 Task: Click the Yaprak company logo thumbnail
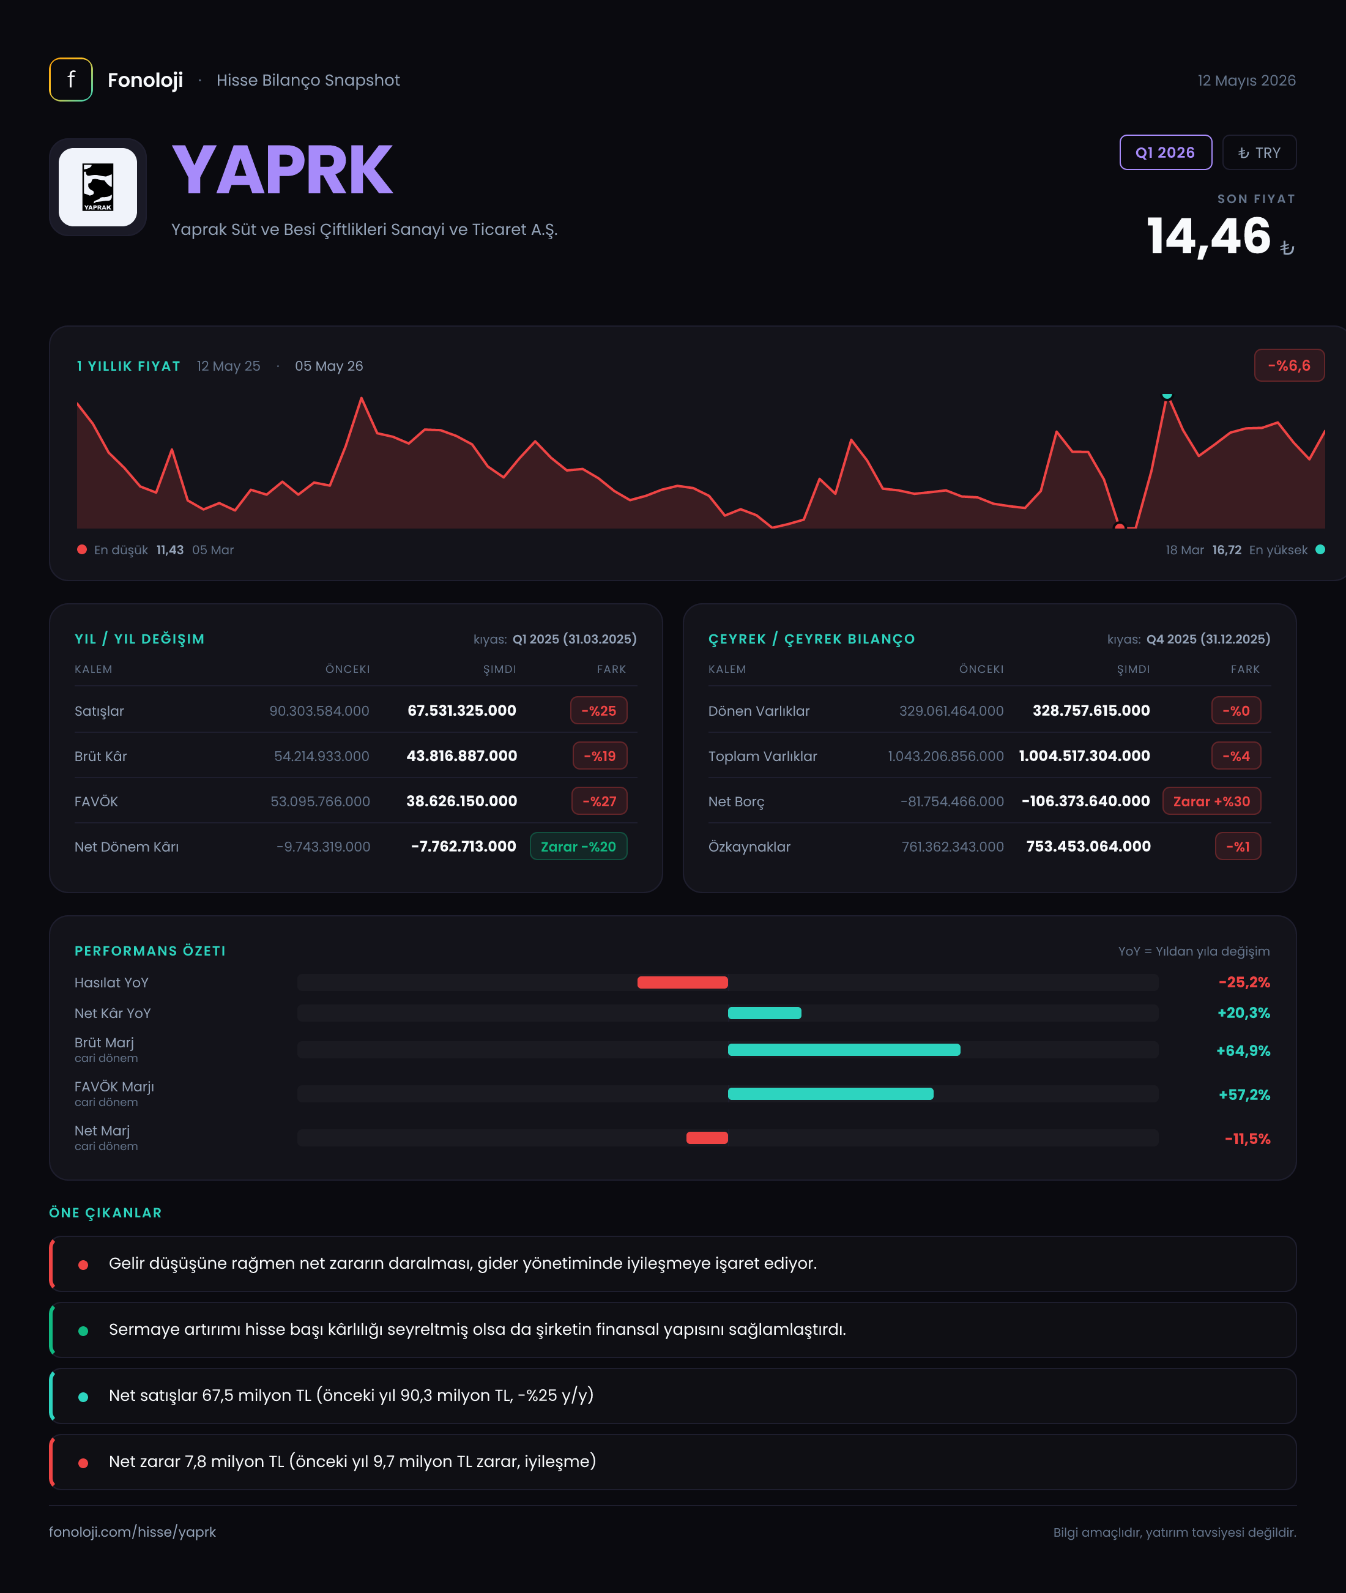click(x=98, y=187)
